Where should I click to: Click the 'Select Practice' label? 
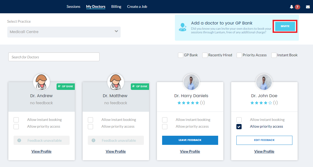pyautogui.click(x=19, y=21)
